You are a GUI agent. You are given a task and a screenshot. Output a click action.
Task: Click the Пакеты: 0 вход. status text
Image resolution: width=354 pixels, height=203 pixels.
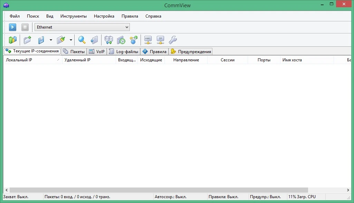pos(77,197)
